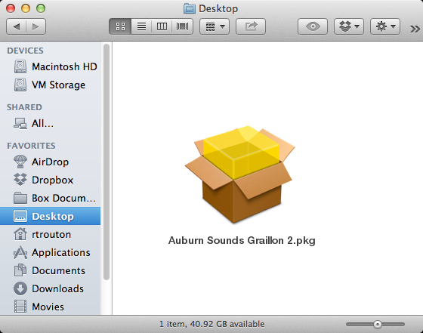The image size is (423, 333).
Task: Click the Share toolbar button
Action: click(x=251, y=26)
